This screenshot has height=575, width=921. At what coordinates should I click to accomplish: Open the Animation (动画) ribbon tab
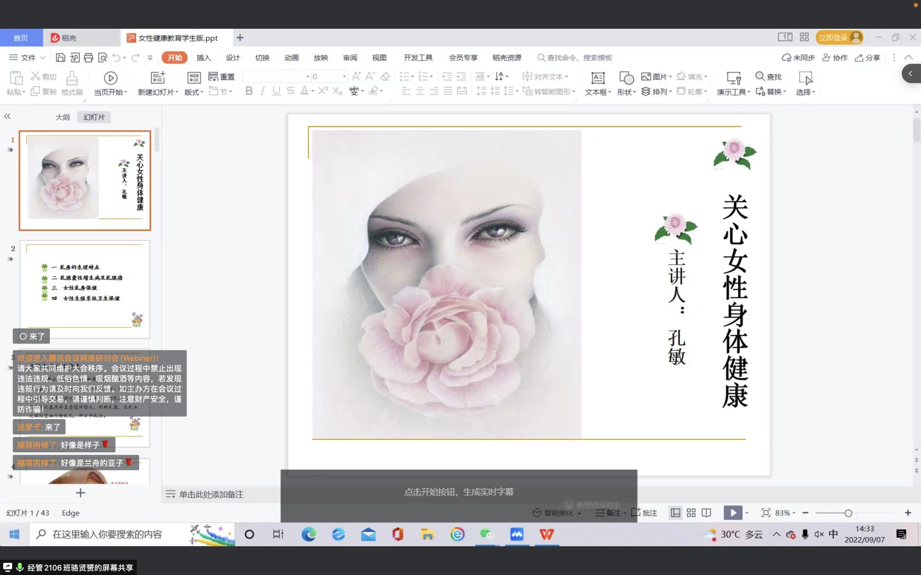point(291,57)
